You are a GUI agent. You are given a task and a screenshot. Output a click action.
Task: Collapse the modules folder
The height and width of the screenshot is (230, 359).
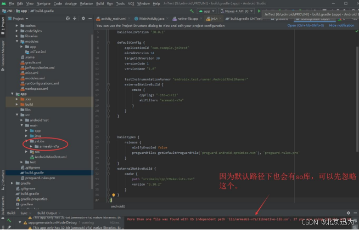coord(16,41)
